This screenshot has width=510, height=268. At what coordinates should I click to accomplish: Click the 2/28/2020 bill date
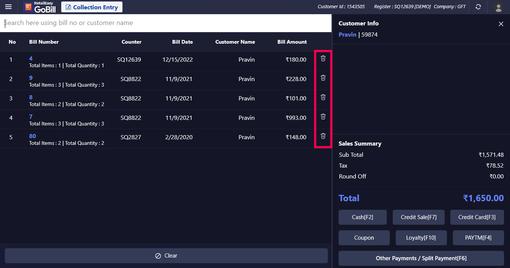point(179,137)
